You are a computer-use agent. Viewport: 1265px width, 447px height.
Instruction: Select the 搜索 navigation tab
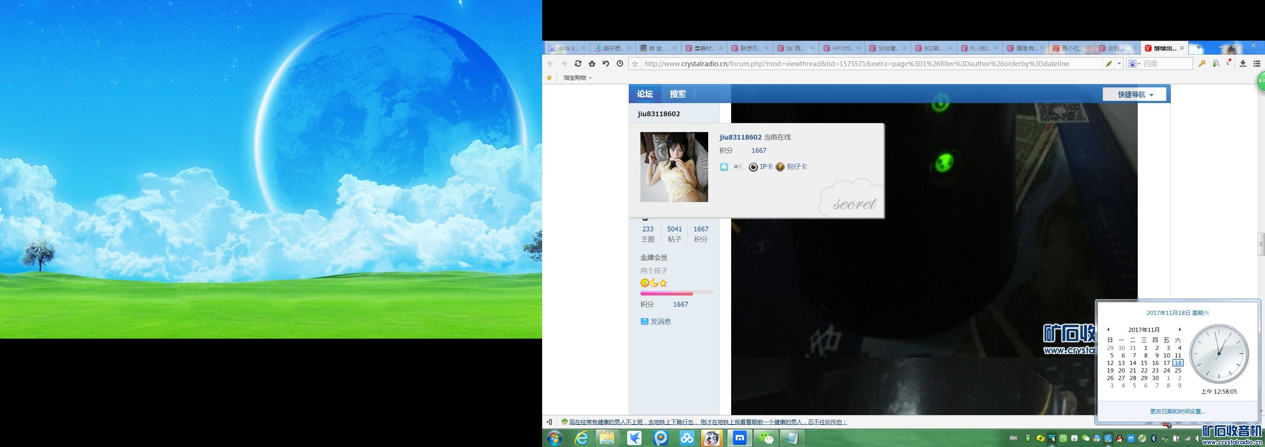[678, 94]
